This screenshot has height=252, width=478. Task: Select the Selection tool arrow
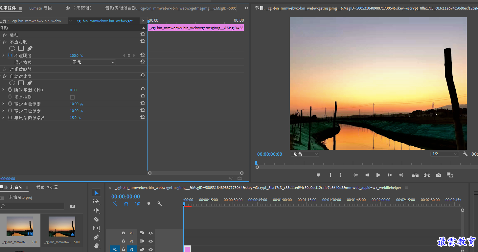pos(96,193)
